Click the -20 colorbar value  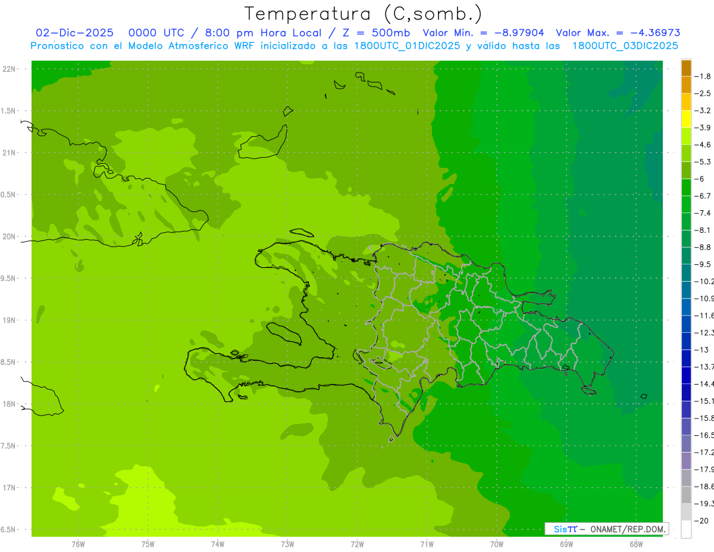(701, 520)
